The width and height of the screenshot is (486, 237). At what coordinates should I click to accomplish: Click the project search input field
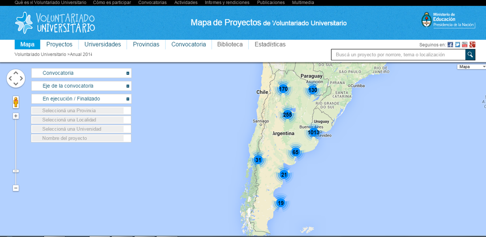coord(397,54)
